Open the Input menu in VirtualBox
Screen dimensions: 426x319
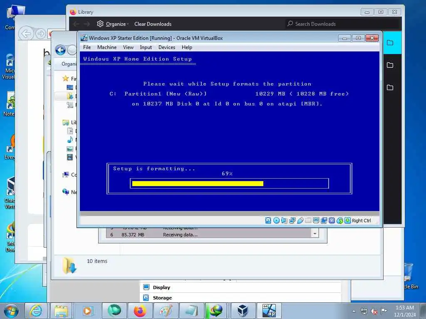pos(146,47)
